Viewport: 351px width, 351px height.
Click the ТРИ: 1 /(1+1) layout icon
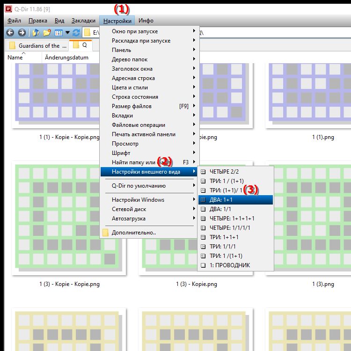[203, 256]
